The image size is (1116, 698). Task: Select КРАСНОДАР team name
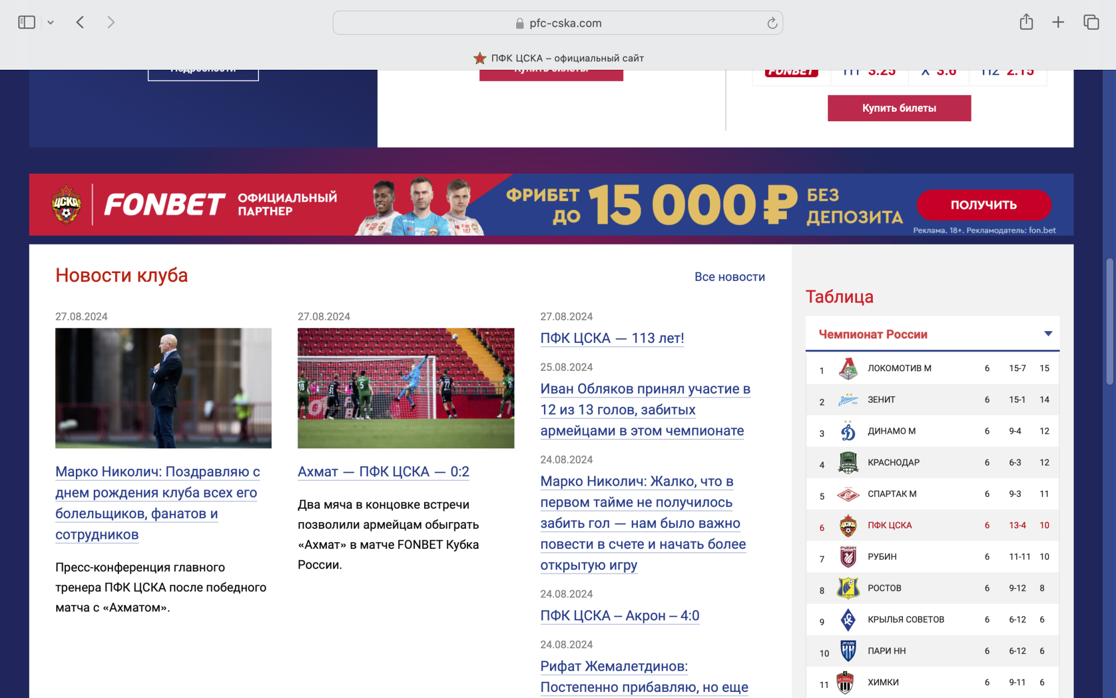coord(893,462)
